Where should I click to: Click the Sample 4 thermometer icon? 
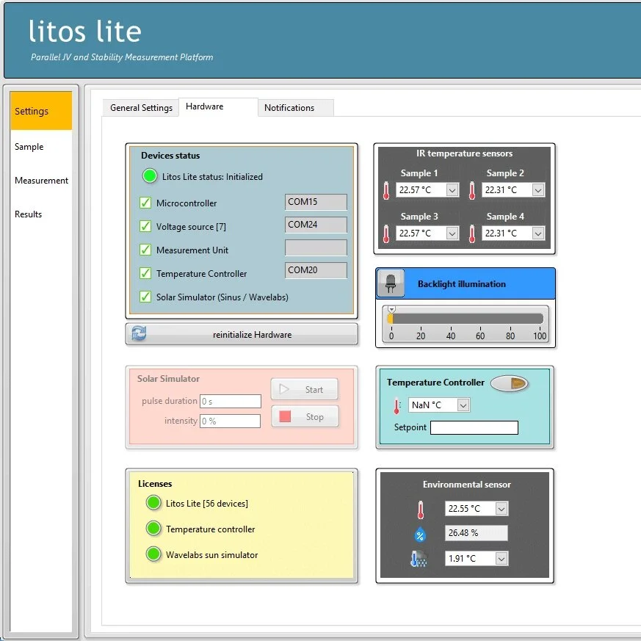(x=471, y=233)
